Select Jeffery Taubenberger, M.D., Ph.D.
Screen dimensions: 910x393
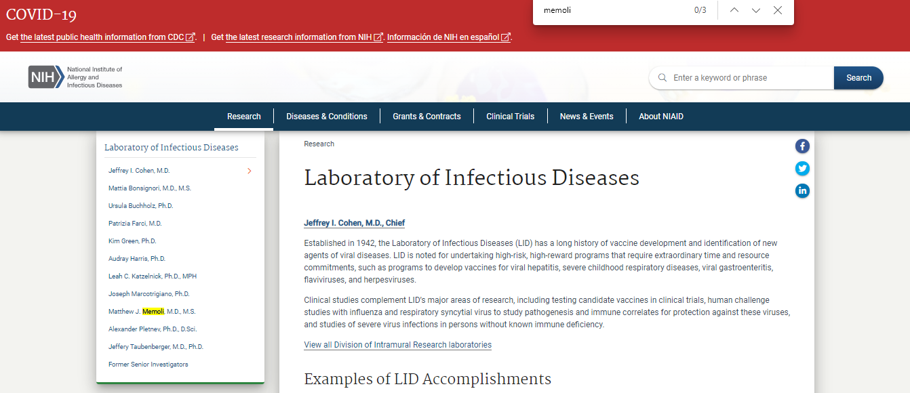pos(156,347)
